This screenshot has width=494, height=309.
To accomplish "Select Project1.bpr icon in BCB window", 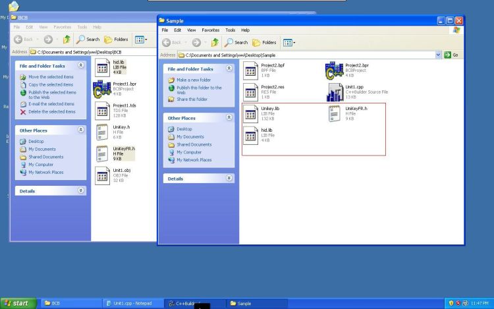I will coord(101,89).
